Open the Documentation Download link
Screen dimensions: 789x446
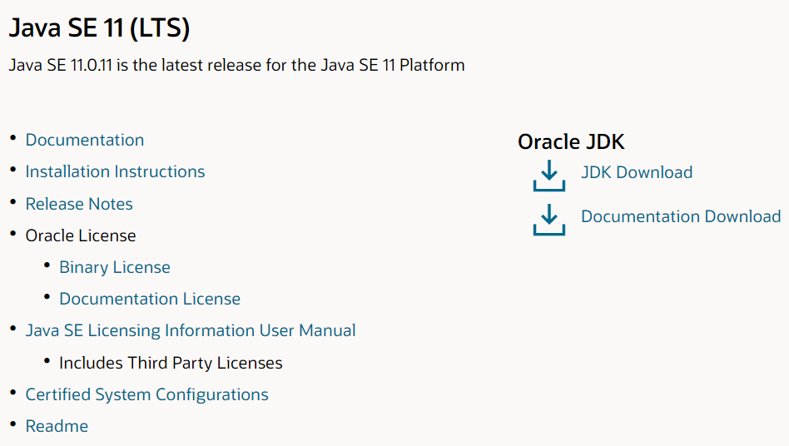click(681, 216)
